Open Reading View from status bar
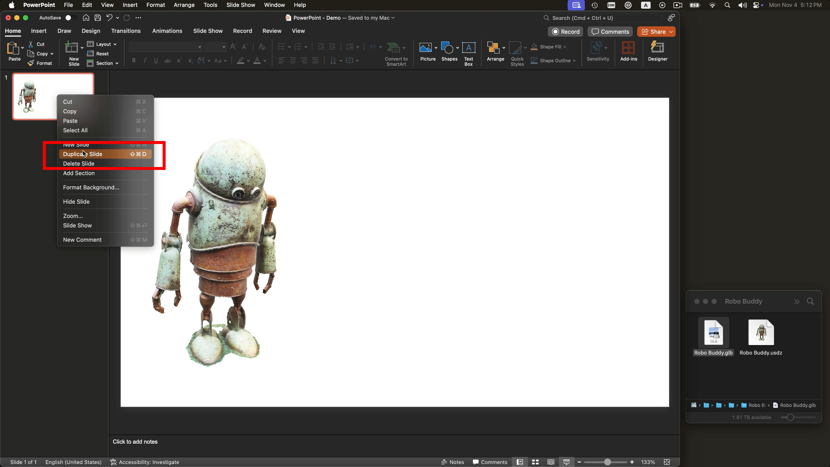The height and width of the screenshot is (467, 830). [551, 462]
